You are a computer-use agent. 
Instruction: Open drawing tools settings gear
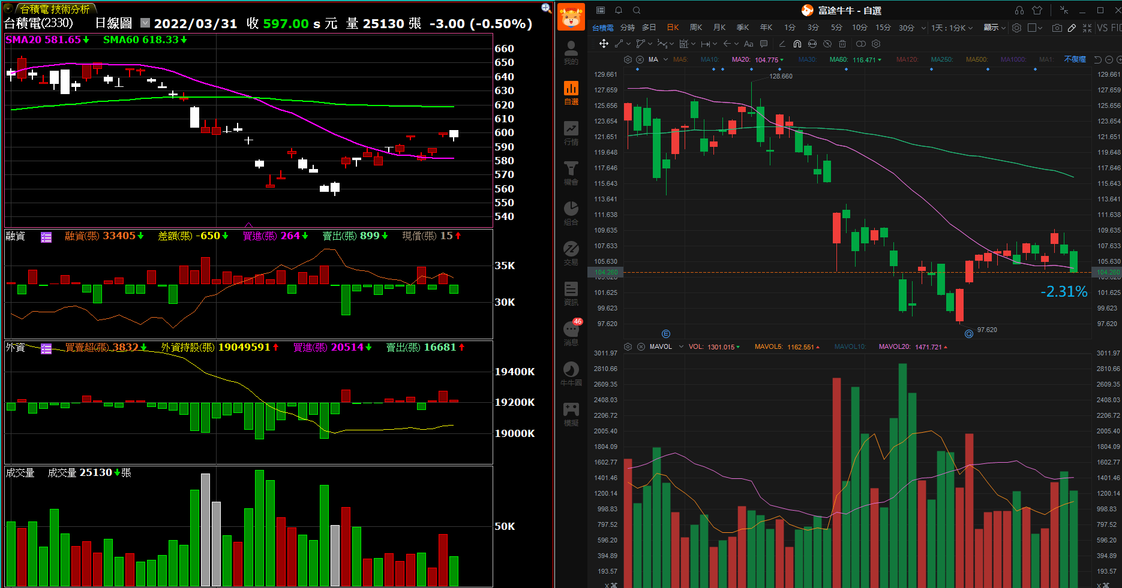click(876, 44)
